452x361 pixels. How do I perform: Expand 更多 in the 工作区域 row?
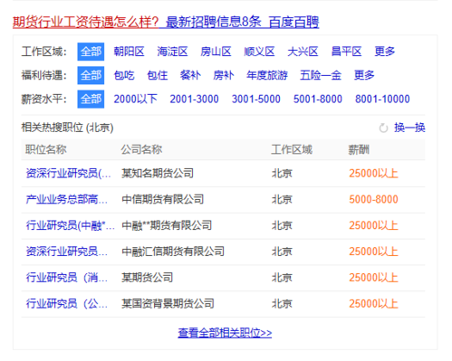tap(385, 52)
